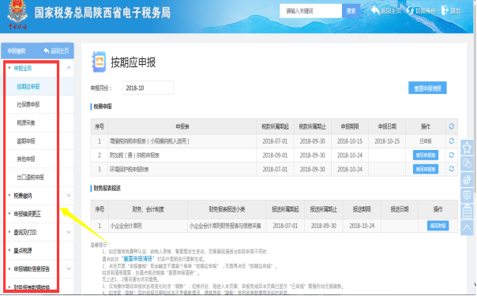Select 按期应申报 in the left menu

pos(28,87)
